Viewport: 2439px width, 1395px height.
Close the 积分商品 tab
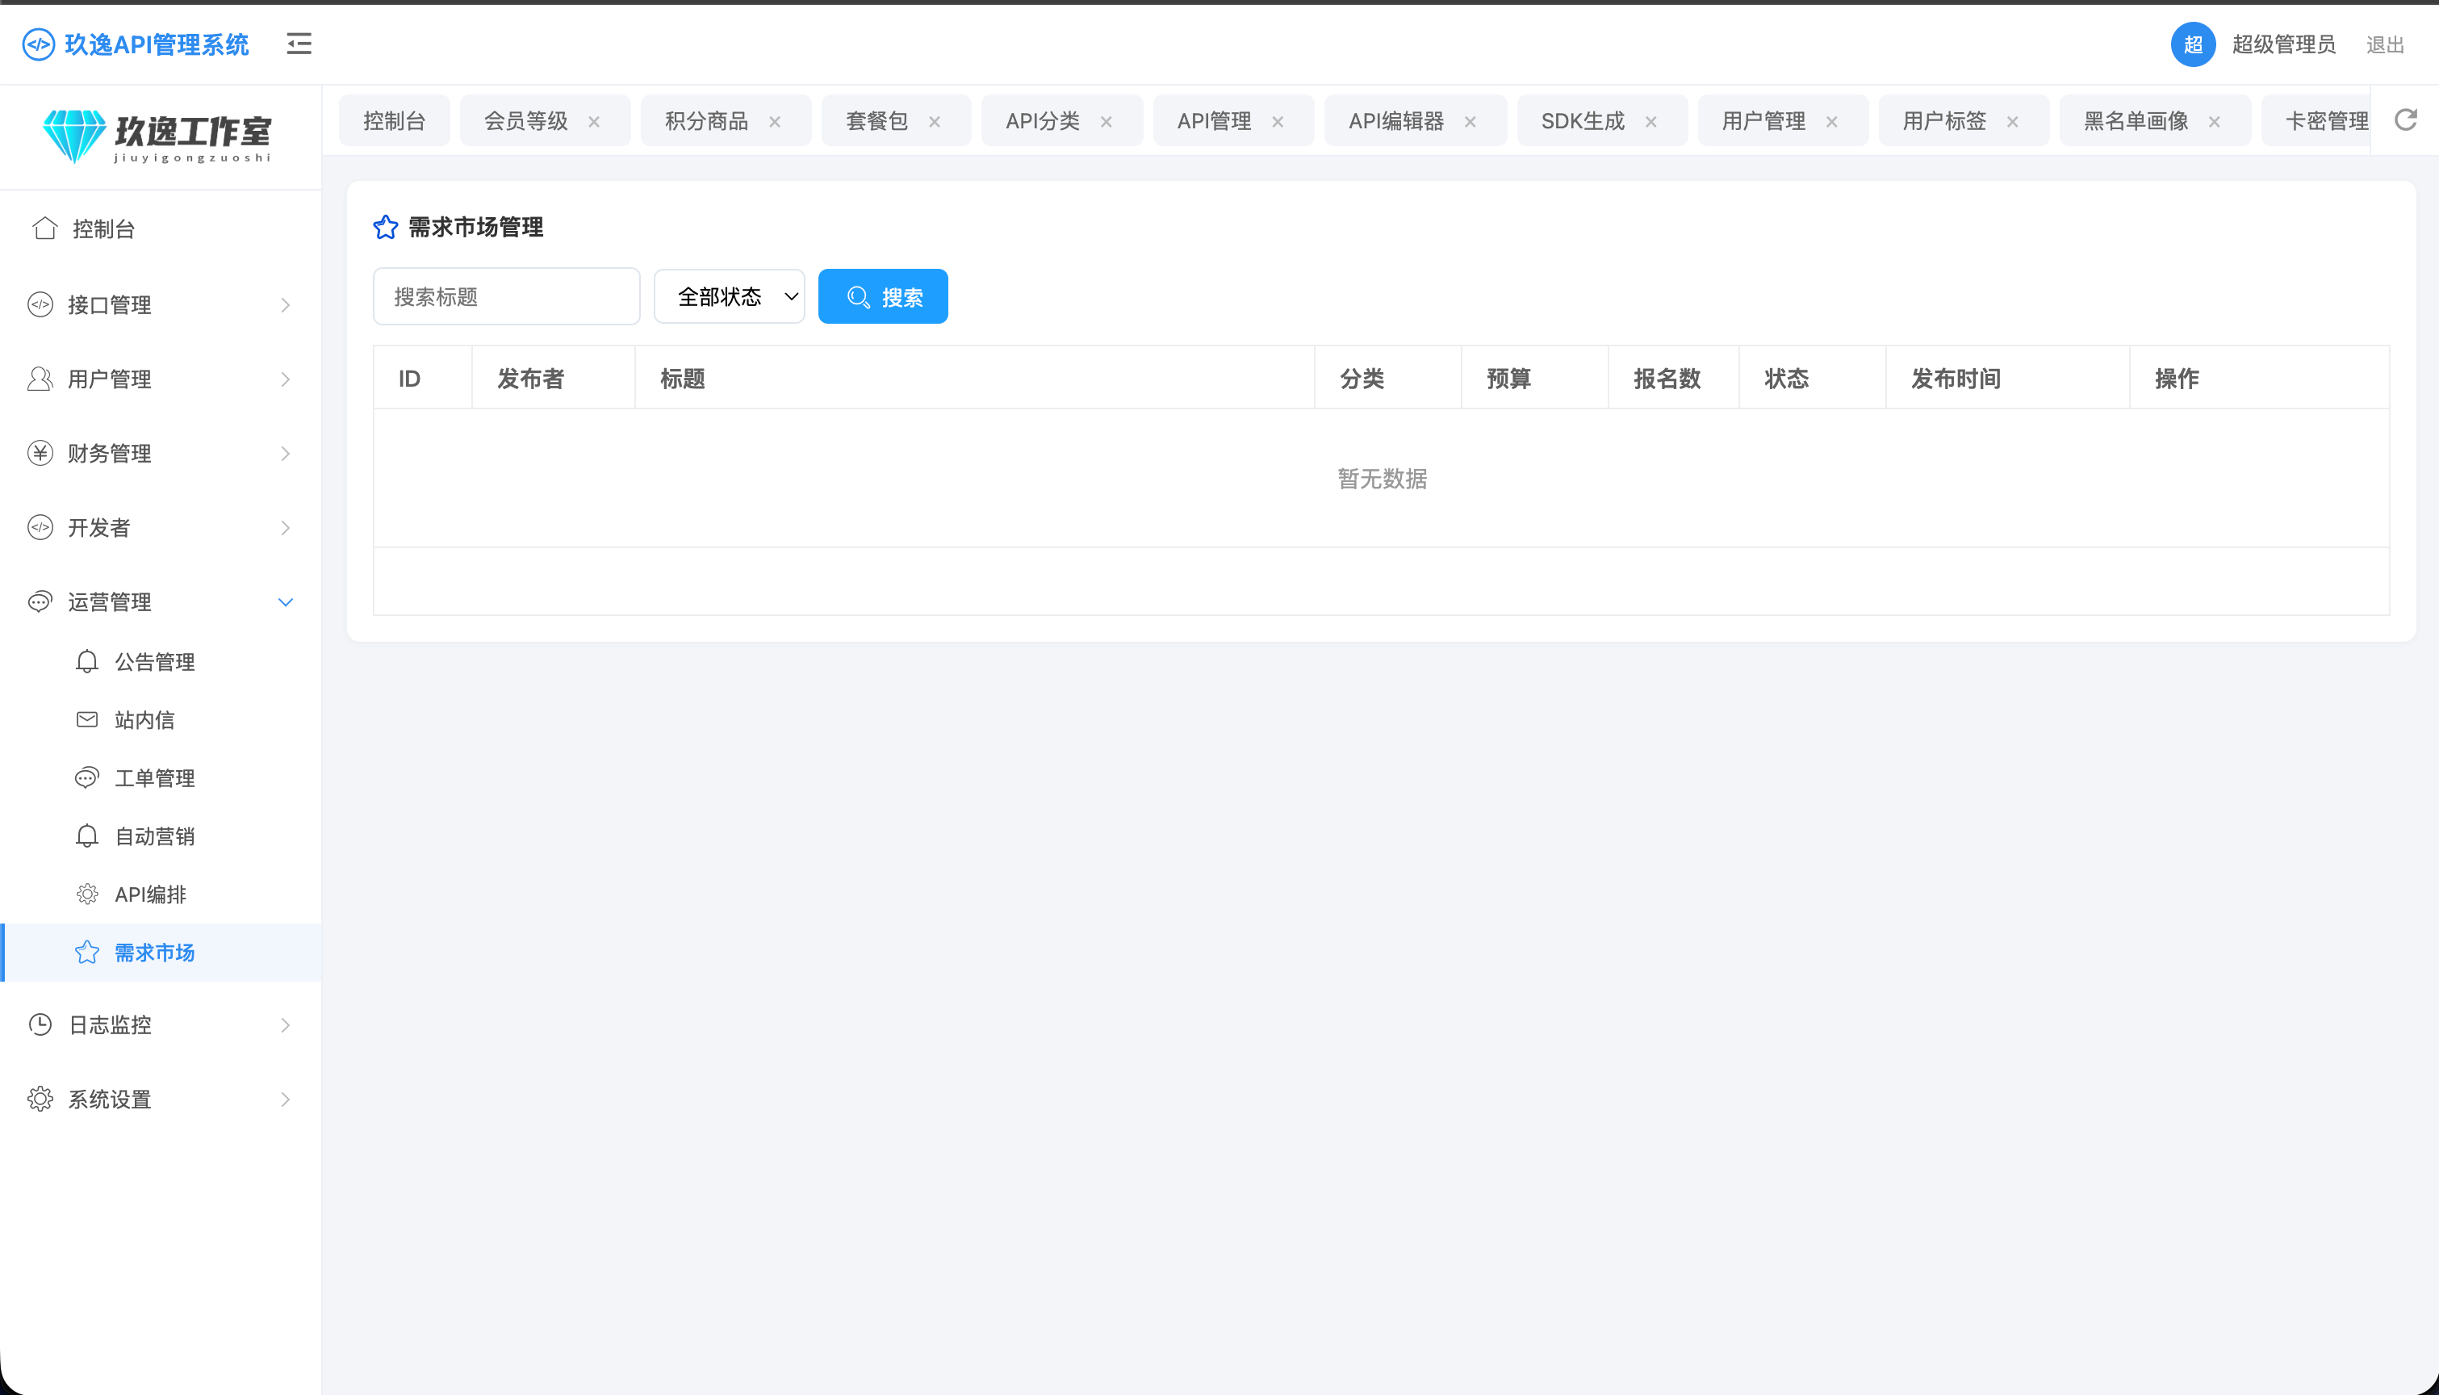(775, 122)
